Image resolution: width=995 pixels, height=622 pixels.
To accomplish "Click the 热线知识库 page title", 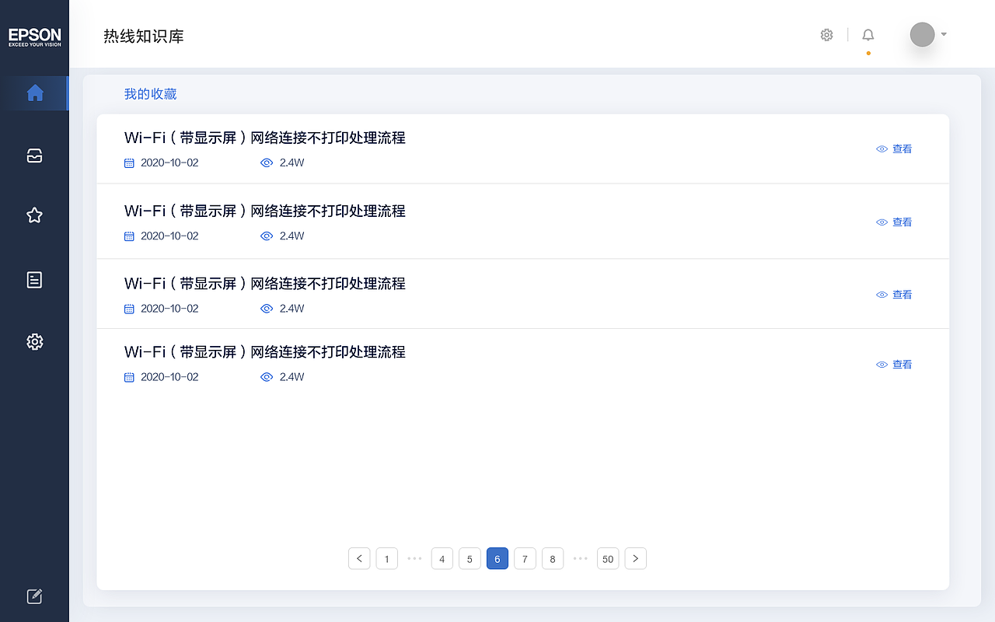I will (144, 37).
